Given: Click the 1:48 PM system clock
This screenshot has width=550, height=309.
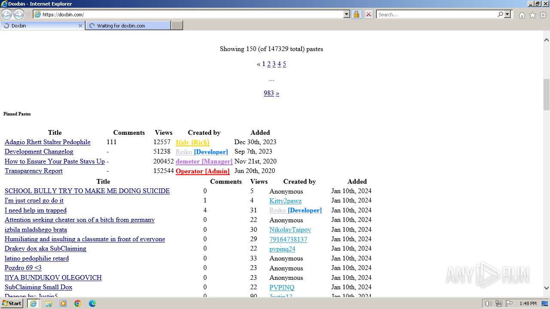Looking at the screenshot, I should pos(528,303).
